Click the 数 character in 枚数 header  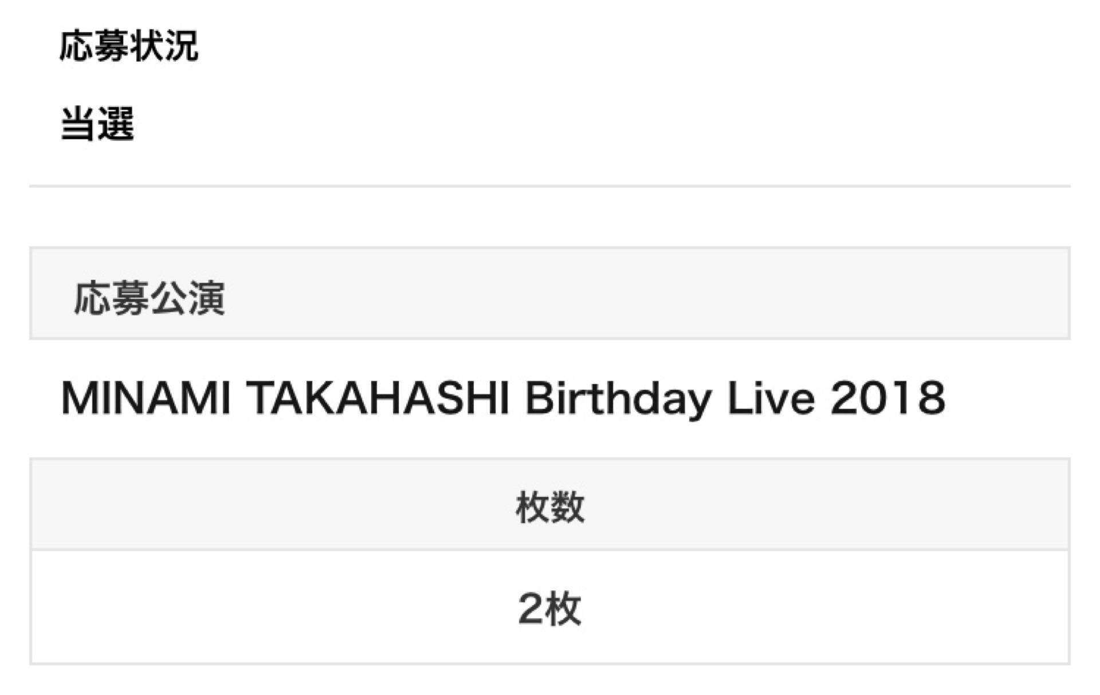pos(568,507)
